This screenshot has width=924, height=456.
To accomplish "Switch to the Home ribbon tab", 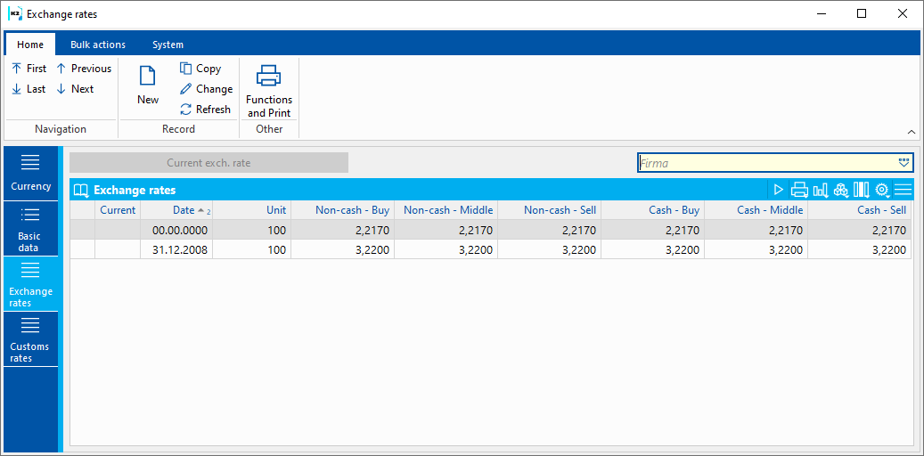I will (30, 45).
